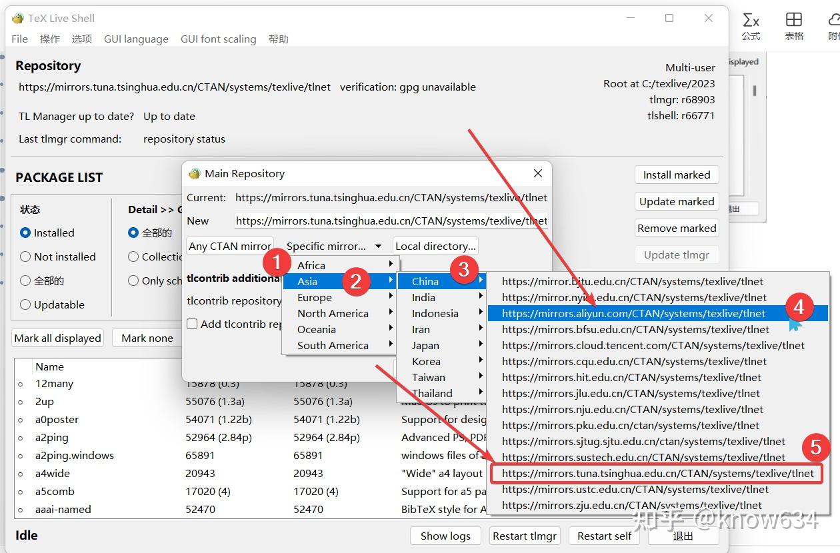Choose the mirrors.bfsu.edu.cn mirror
Screen dimensions: 840x553
[657, 329]
